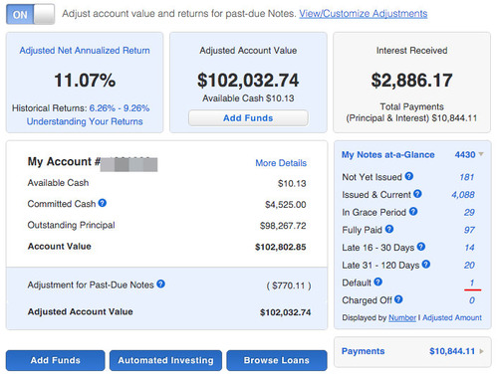Click help icon next to Late 31 - 120 Days
The image size is (498, 376).
[426, 265]
